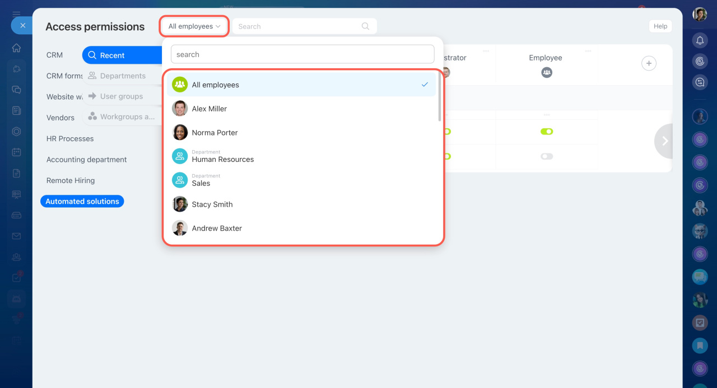Screen dimensions: 717x388
Task: Switch to the Departments tab
Action: point(122,76)
